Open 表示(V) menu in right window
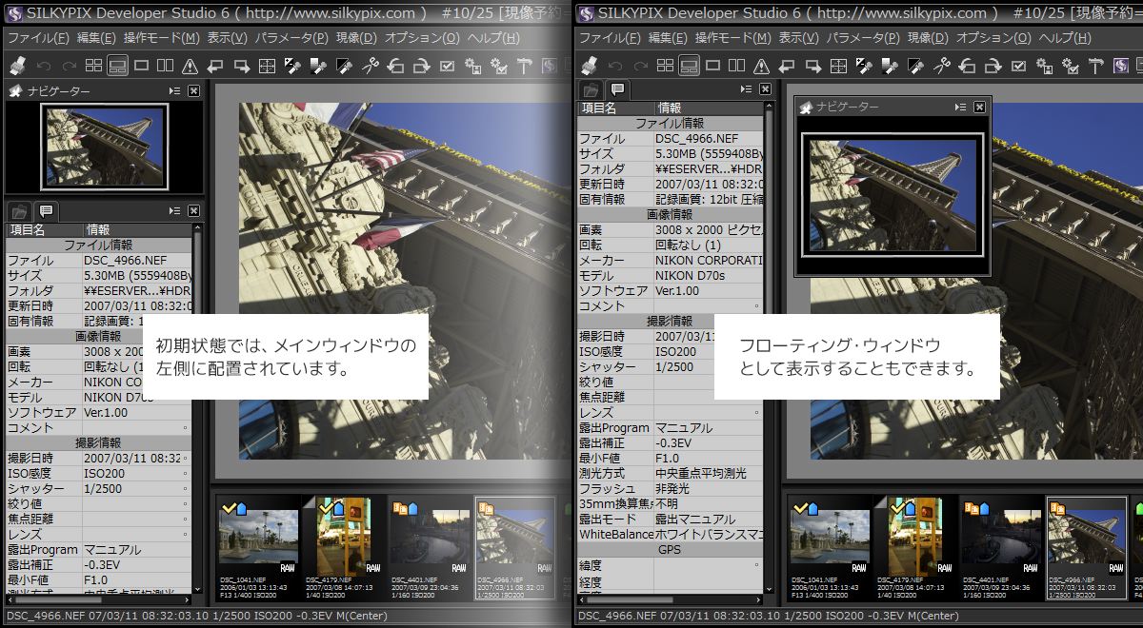 click(x=798, y=38)
